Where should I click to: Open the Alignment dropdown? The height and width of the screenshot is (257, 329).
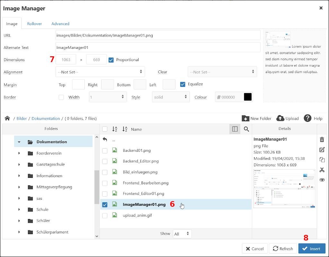100,72
